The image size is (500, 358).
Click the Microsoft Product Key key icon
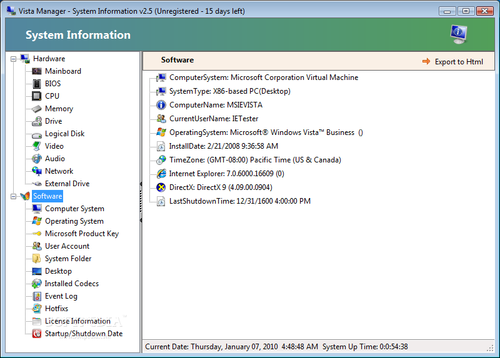click(x=37, y=234)
